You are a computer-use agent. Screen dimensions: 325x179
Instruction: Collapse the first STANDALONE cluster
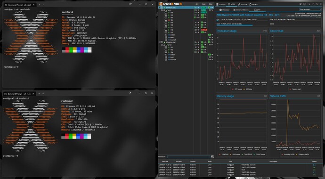point(159,8)
